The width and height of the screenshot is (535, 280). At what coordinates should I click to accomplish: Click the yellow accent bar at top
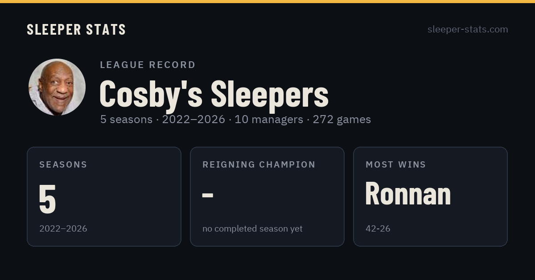[267, 1]
